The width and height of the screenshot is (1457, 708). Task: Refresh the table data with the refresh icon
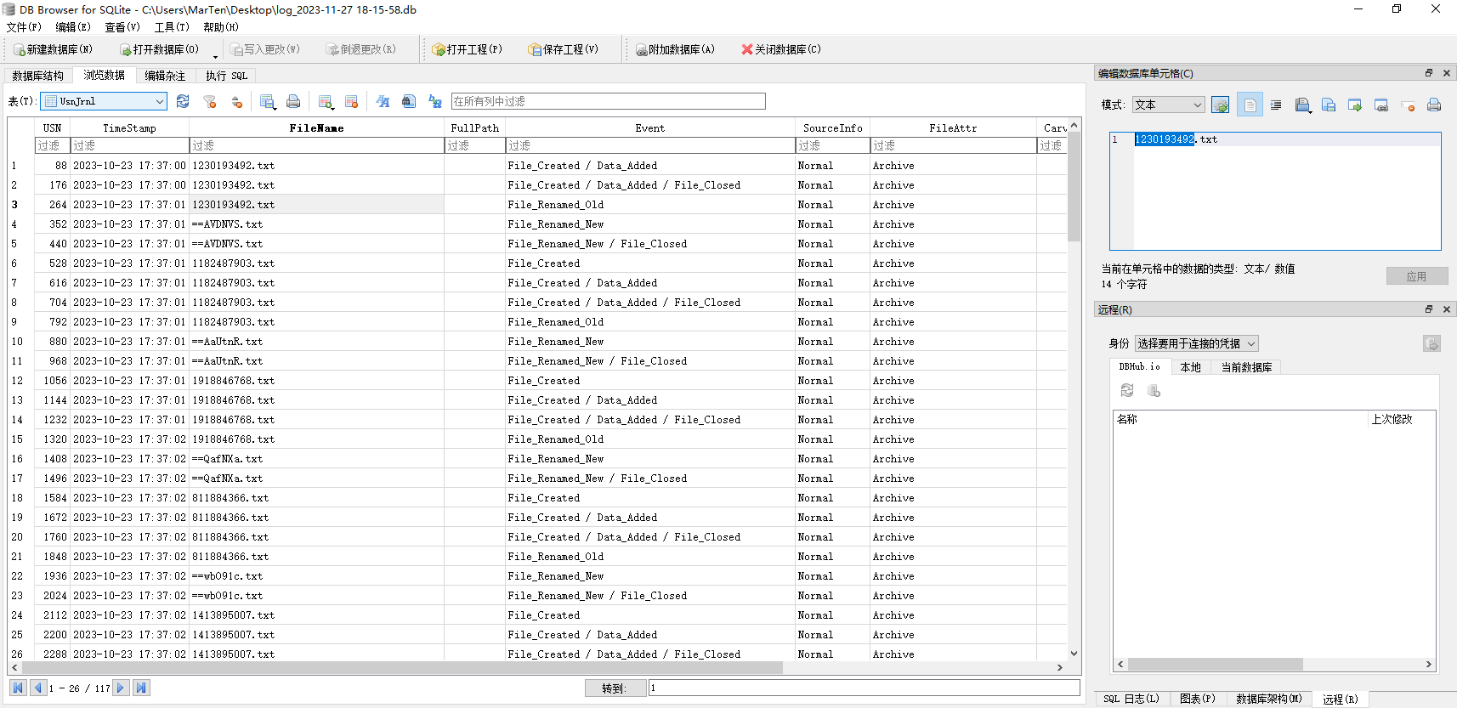pos(183,102)
